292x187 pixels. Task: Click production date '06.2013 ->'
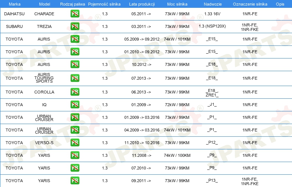141,92
